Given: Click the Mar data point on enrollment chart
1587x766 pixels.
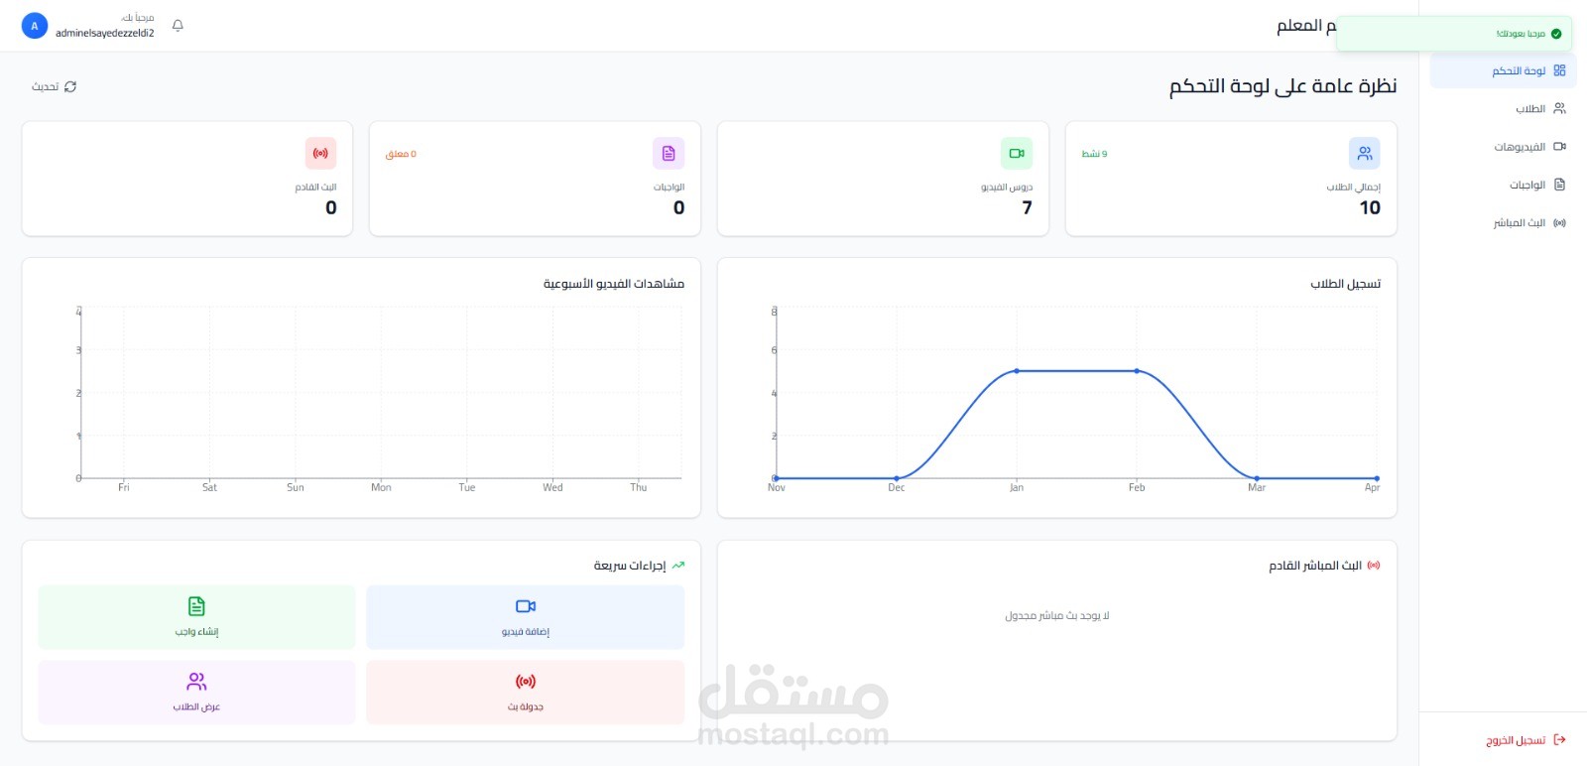Looking at the screenshot, I should tap(1257, 478).
